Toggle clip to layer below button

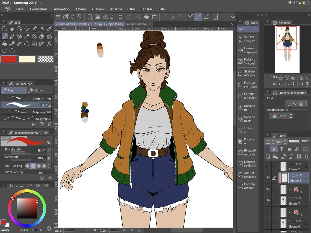coord(273,149)
